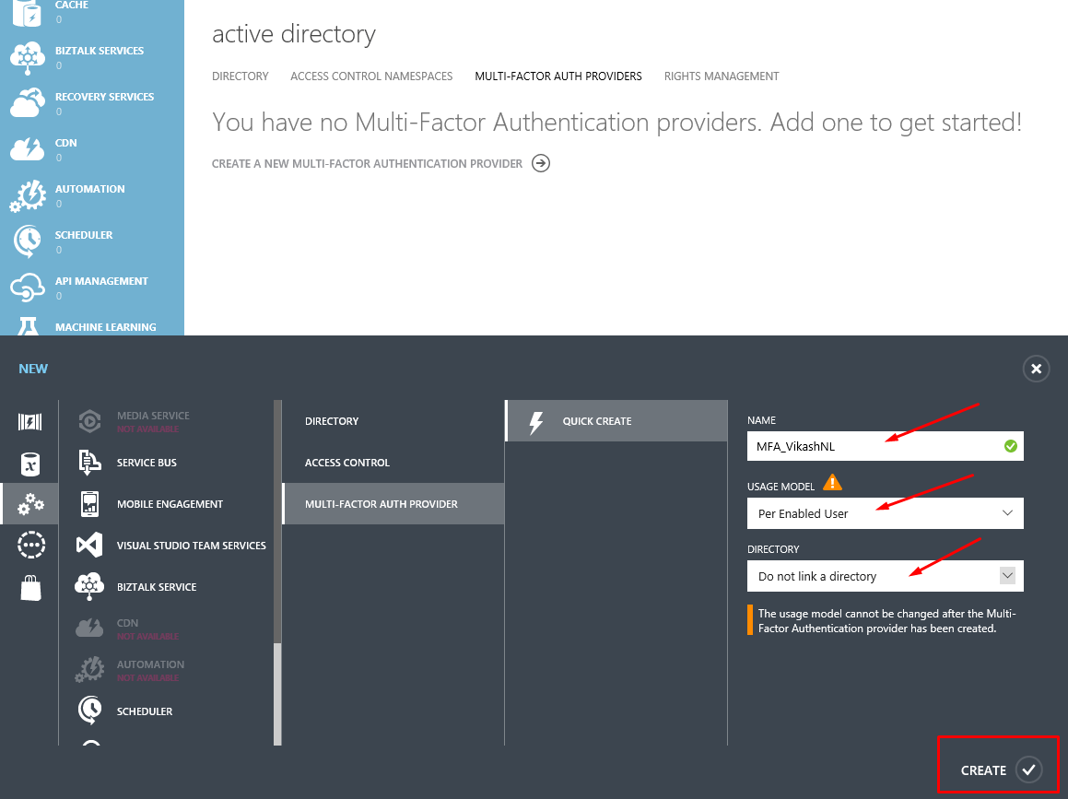Switch to Access Control Namespaces tab
The height and width of the screenshot is (799, 1068).
point(371,76)
